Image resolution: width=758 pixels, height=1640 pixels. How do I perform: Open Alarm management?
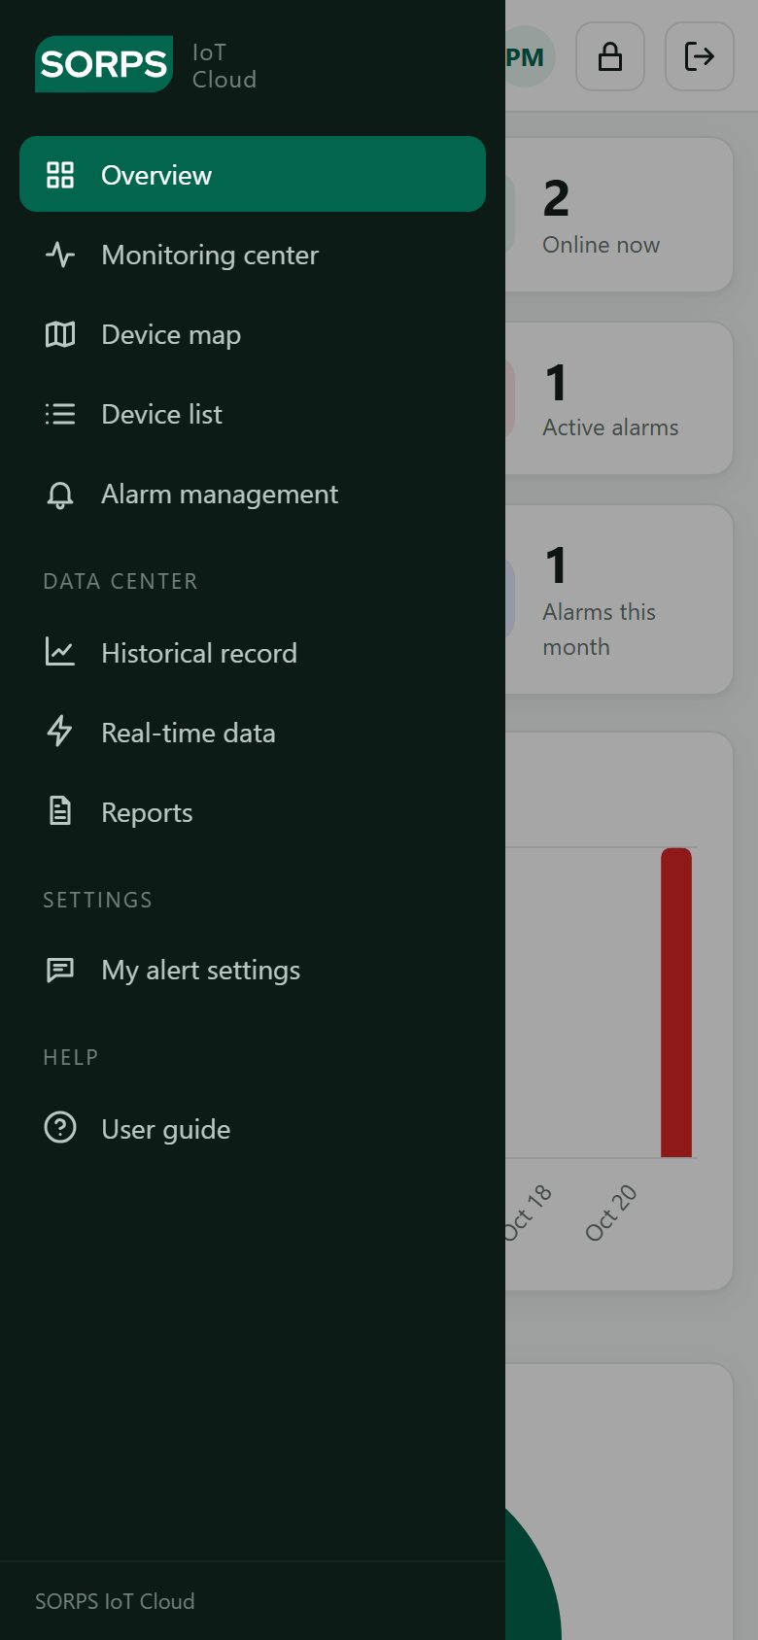(x=253, y=494)
